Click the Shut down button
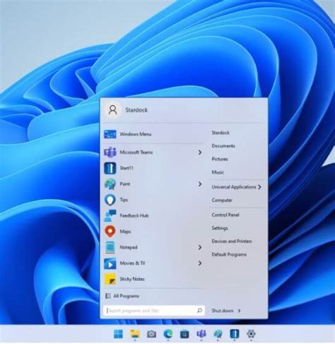The width and height of the screenshot is (335, 344). pos(223,311)
